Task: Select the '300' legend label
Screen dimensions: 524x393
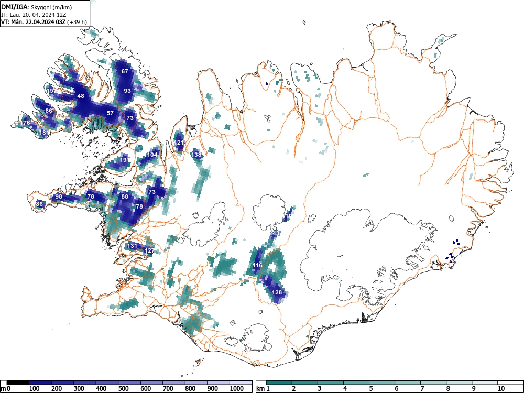Action: tap(79, 389)
